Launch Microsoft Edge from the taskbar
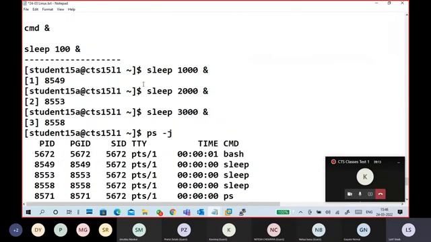This screenshot has height=242, width=431. 117,212
